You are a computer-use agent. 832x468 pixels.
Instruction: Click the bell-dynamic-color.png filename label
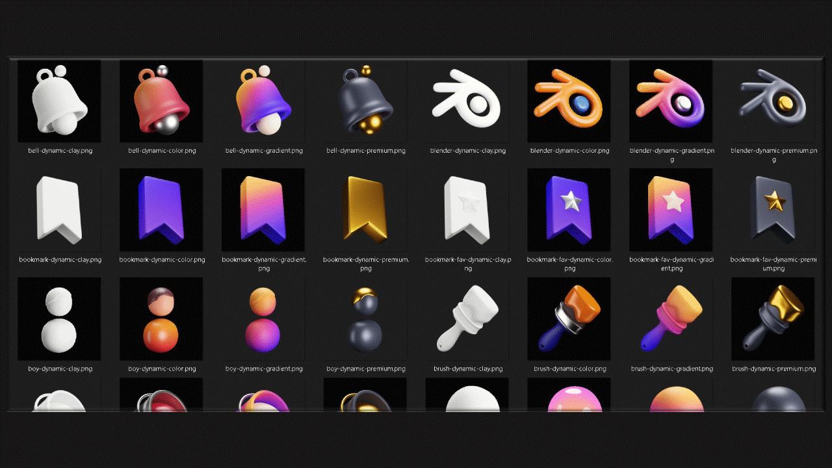(x=162, y=151)
